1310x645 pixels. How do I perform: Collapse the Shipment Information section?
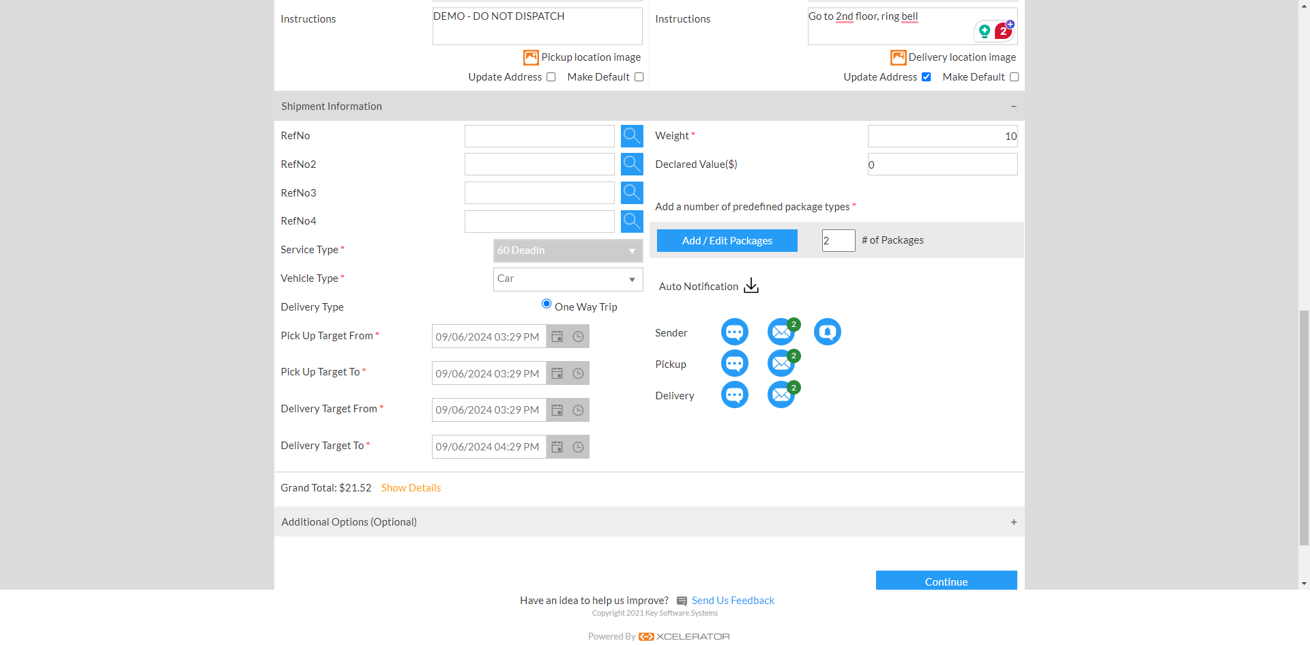(1014, 106)
